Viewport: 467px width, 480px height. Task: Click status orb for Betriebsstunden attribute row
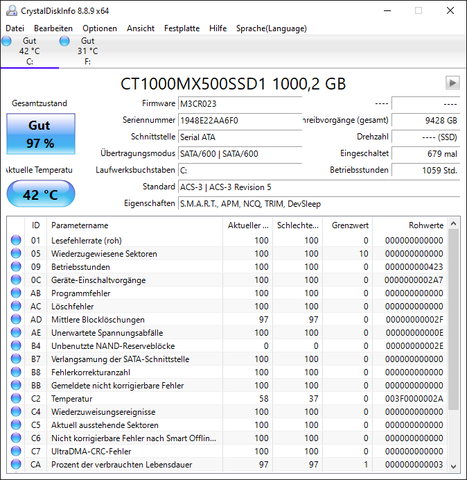16,266
